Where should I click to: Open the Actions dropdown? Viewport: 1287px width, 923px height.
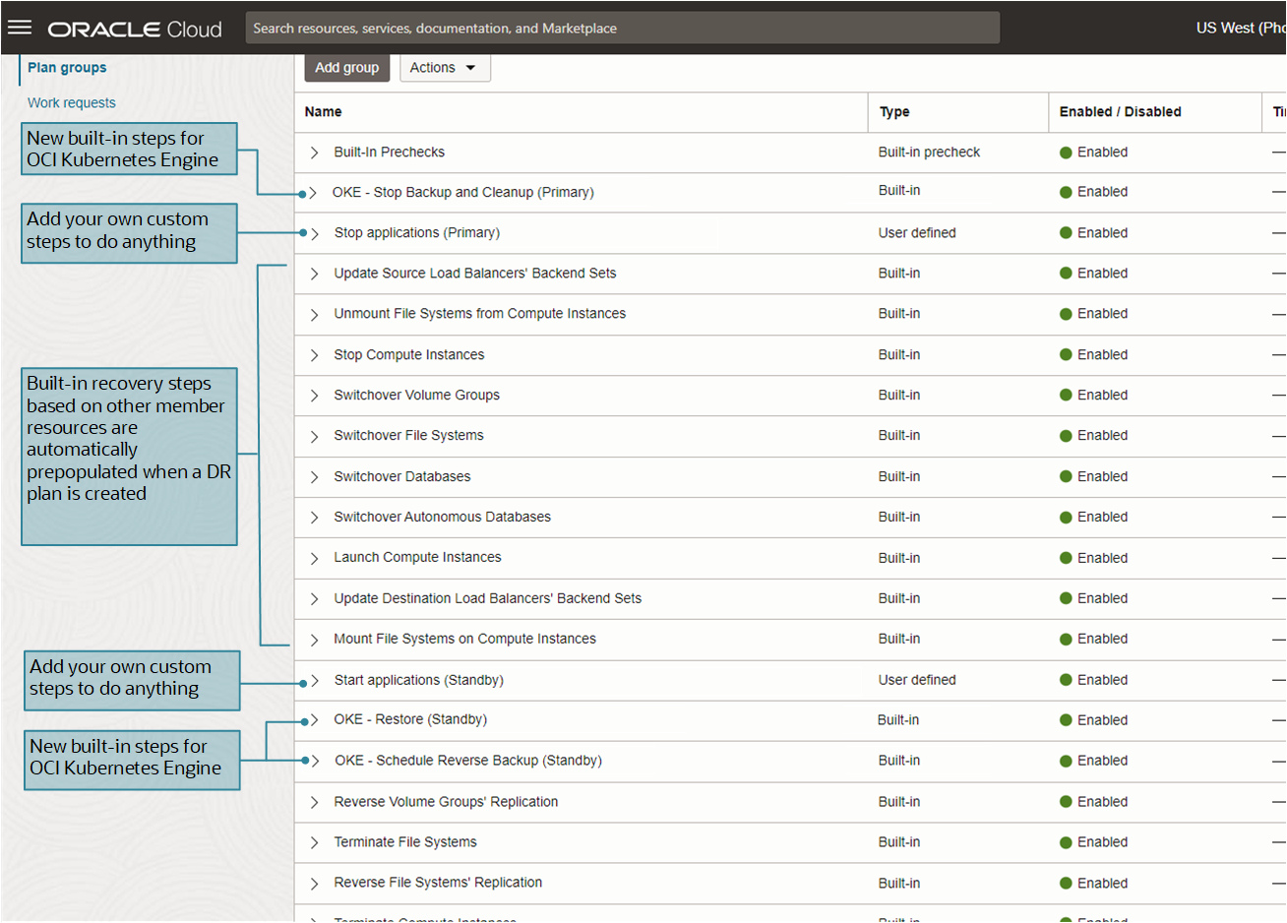click(445, 67)
